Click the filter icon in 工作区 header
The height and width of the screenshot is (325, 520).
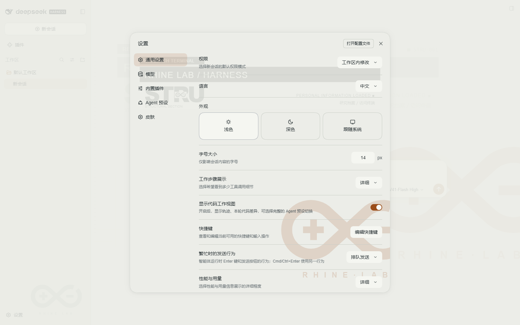(72, 60)
